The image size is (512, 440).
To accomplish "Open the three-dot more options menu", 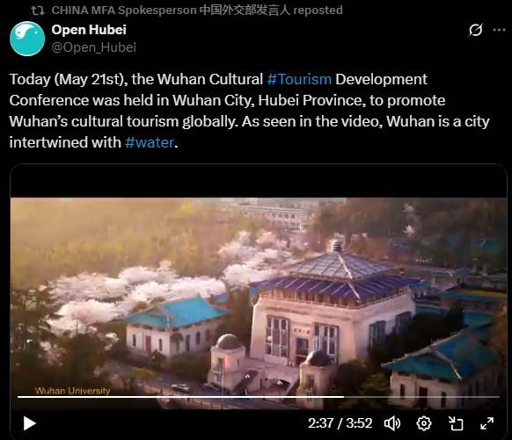I will pyautogui.click(x=499, y=30).
